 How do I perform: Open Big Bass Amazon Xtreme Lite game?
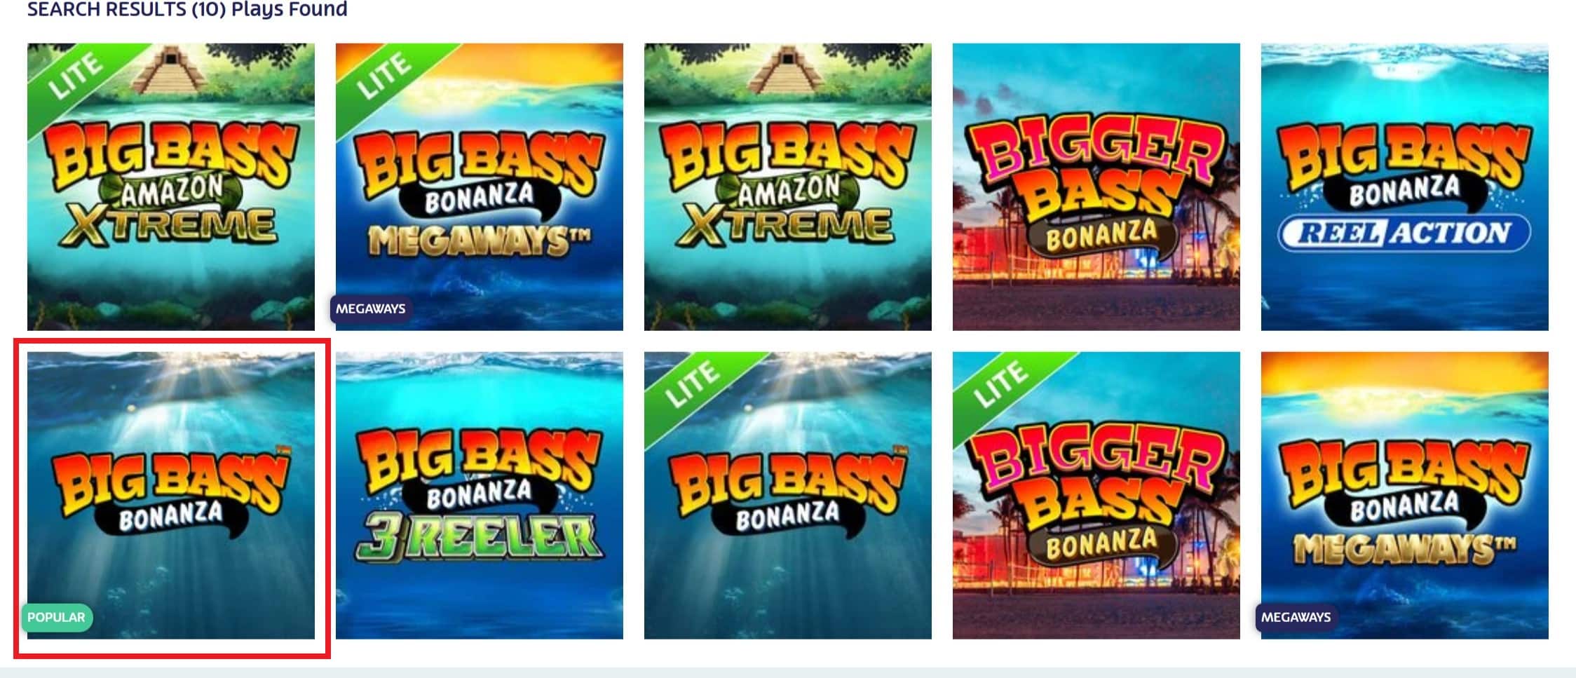(x=171, y=187)
